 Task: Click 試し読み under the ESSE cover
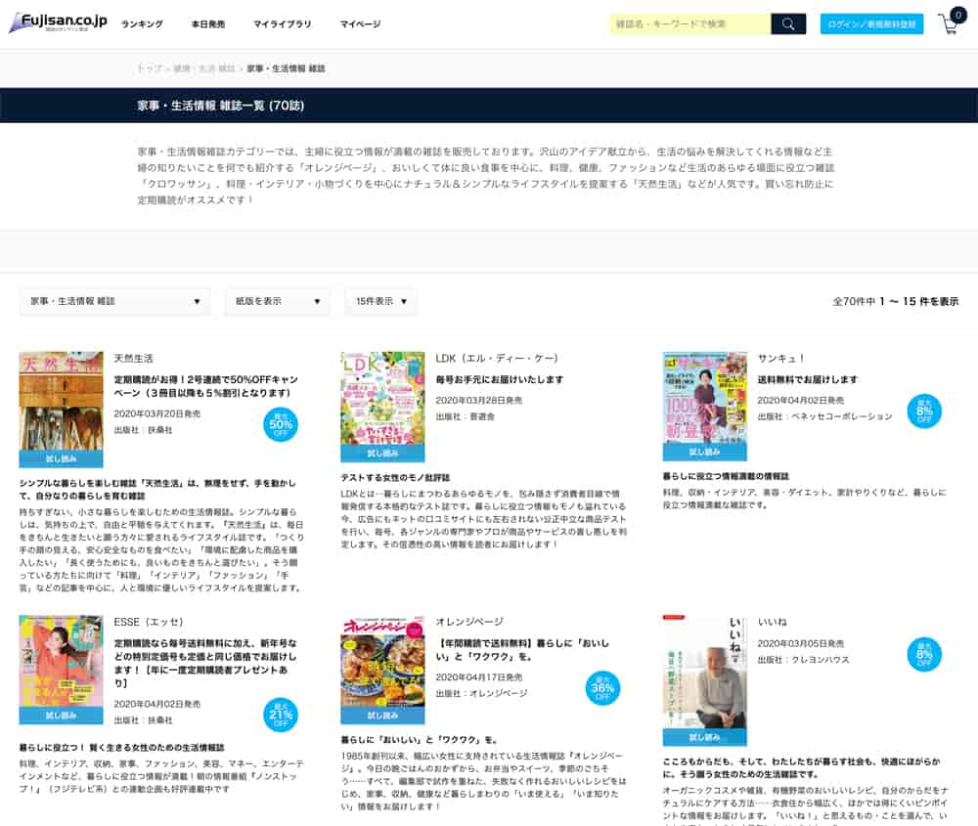[x=61, y=716]
